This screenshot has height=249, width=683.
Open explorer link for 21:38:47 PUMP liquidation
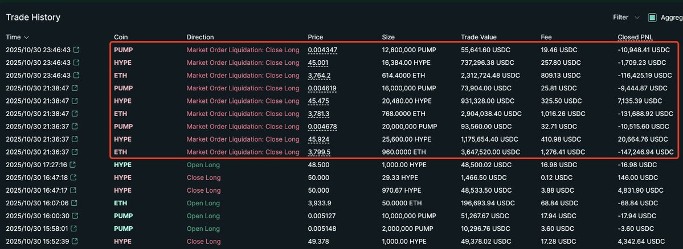pos(76,88)
